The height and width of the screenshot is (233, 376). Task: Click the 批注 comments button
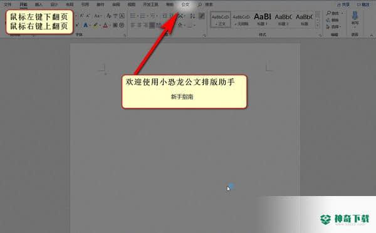[363, 4]
